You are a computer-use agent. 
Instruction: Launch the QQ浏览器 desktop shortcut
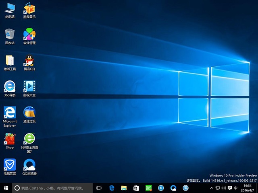click(29, 165)
